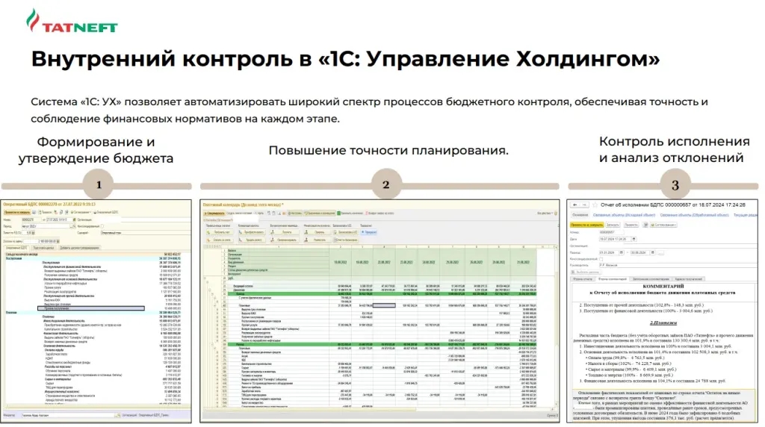Click the green Приход row in payment calendar
765x427 pixels.
[x=380, y=294]
